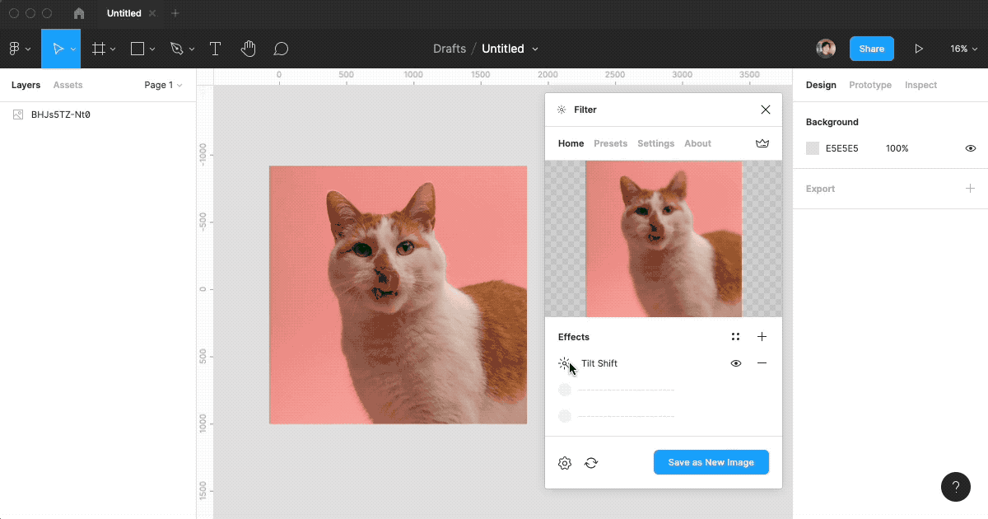The width and height of the screenshot is (988, 519).
Task: Select the Comment tool
Action: pyautogui.click(x=281, y=49)
